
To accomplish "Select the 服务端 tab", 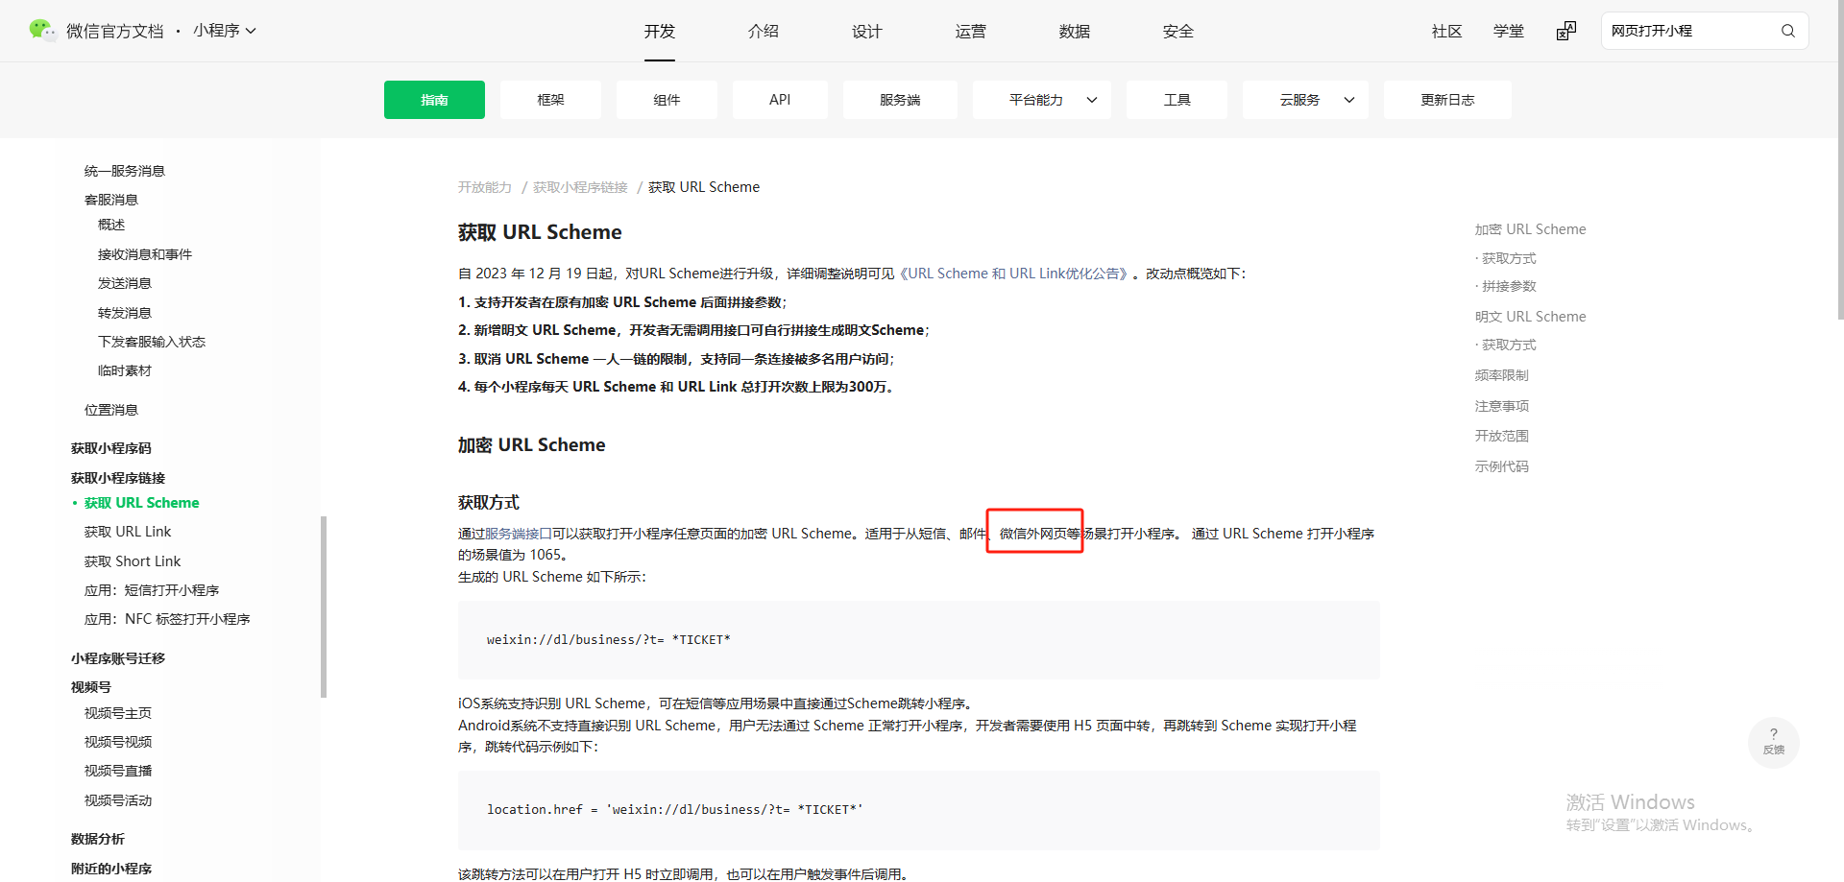I will (900, 100).
